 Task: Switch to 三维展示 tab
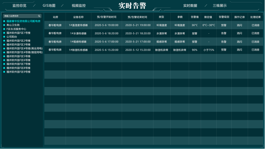220,6
